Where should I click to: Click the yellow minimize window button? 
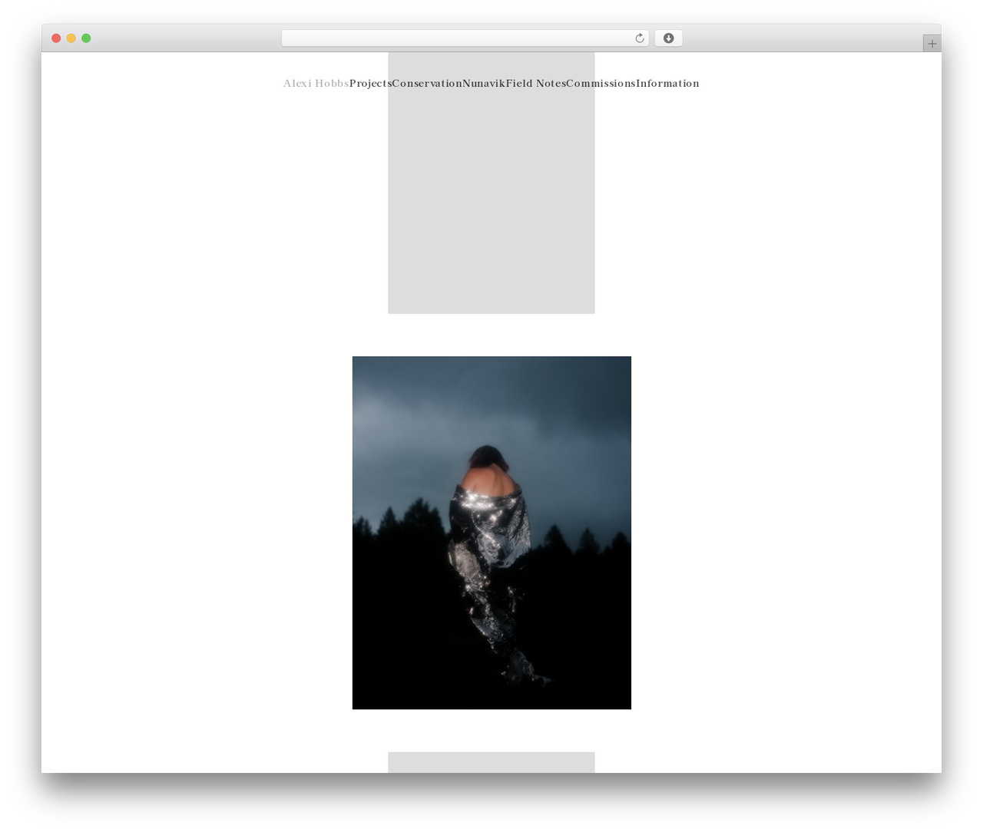[71, 38]
